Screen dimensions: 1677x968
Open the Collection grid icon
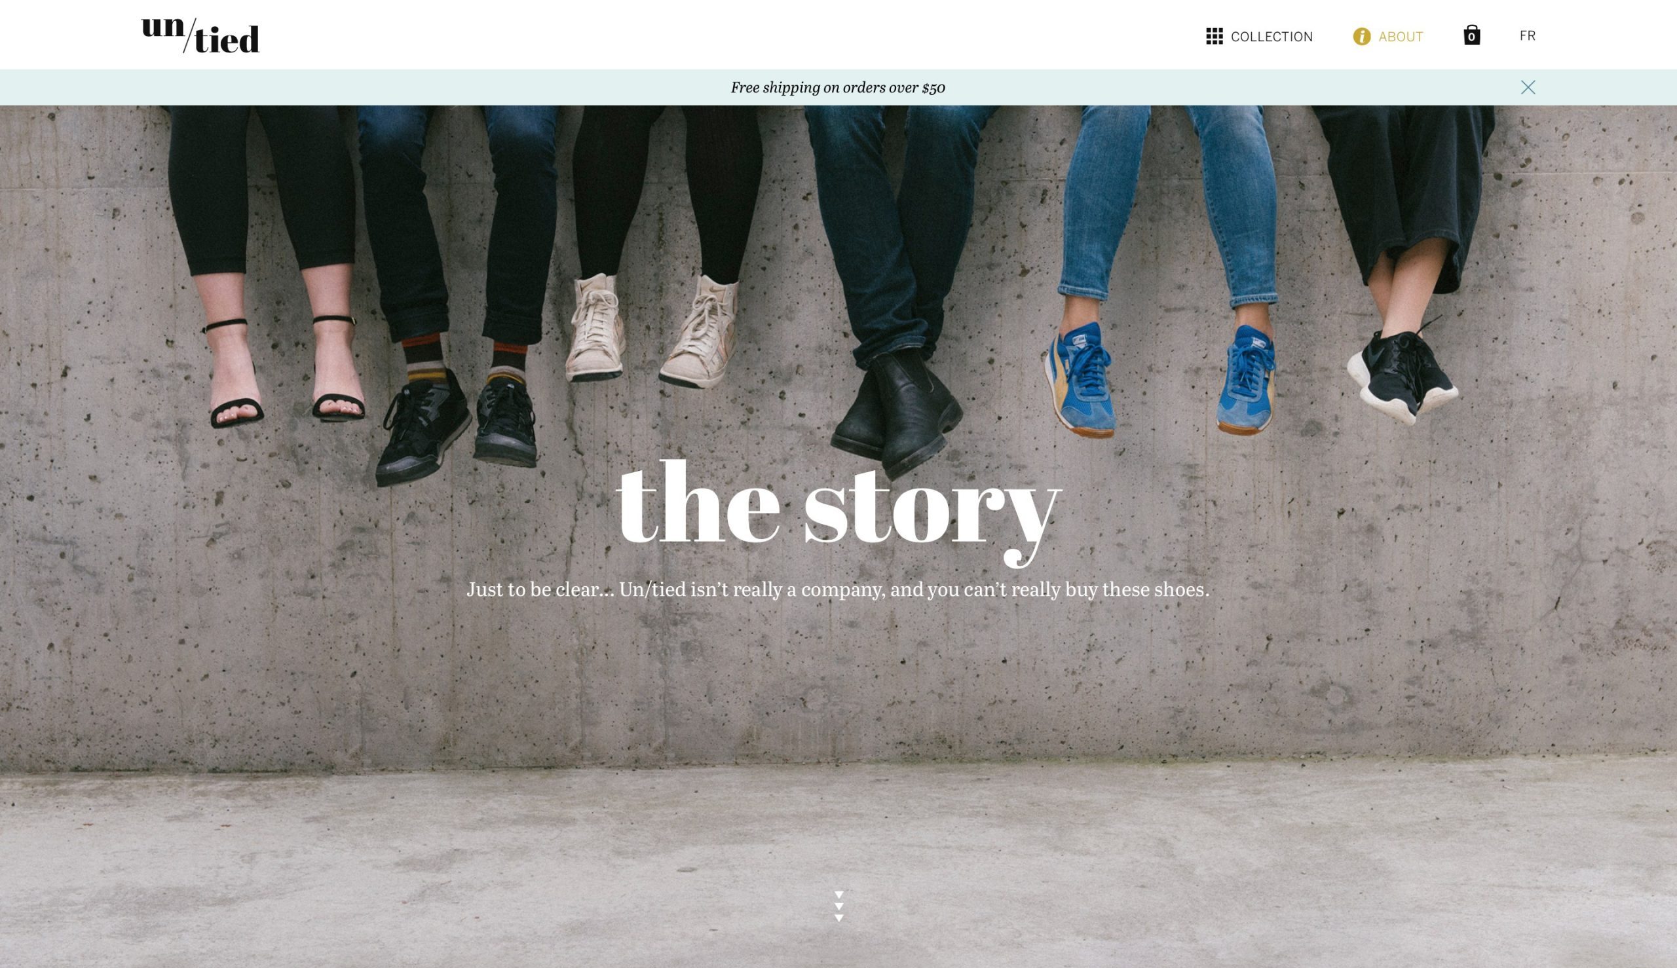(x=1215, y=37)
